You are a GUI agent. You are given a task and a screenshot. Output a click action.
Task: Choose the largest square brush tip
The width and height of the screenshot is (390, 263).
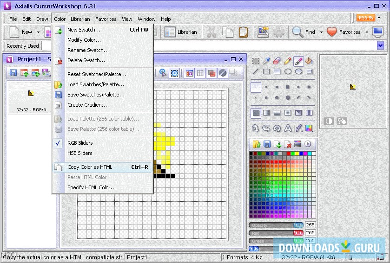point(288,87)
